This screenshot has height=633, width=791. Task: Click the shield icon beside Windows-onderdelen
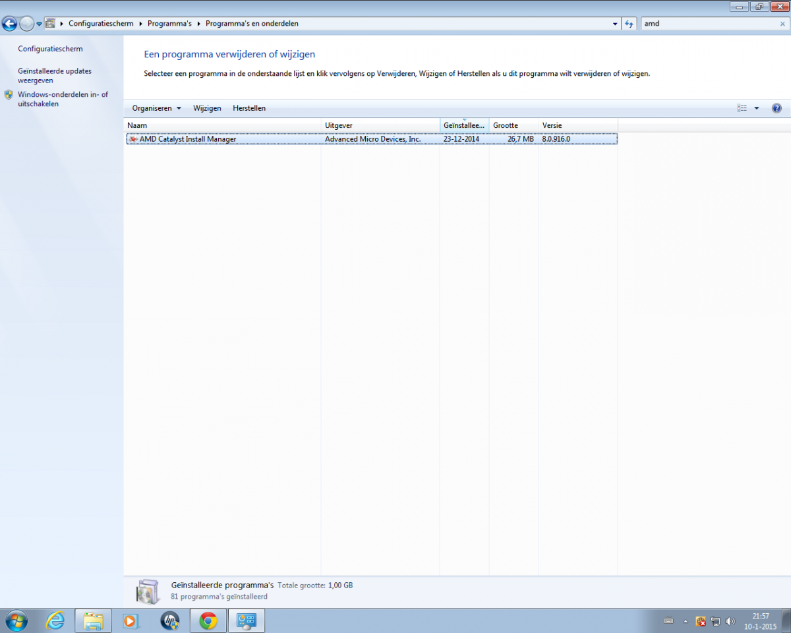click(x=9, y=95)
